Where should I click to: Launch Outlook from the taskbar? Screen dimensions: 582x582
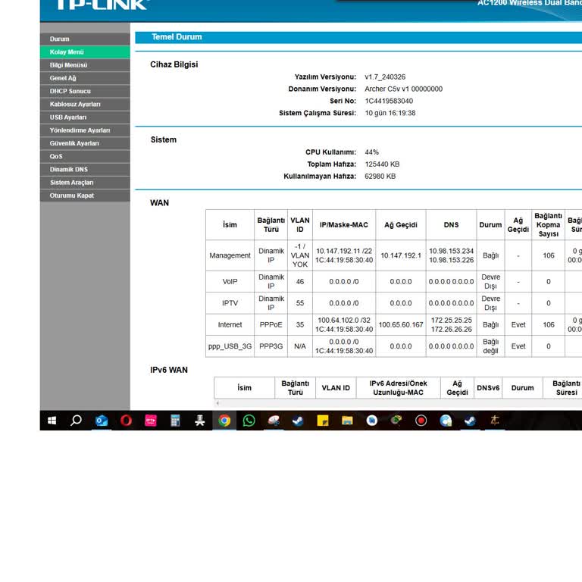[x=102, y=421]
